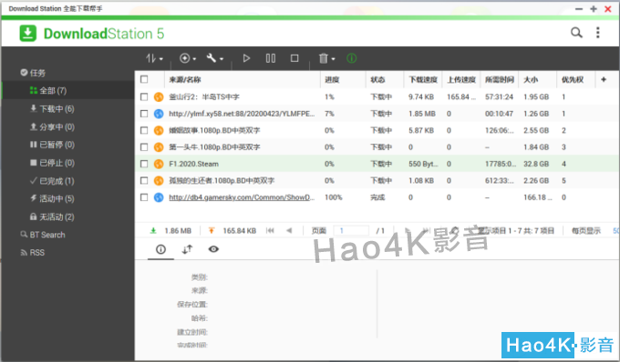Collapse the 任务 section header

[33, 73]
